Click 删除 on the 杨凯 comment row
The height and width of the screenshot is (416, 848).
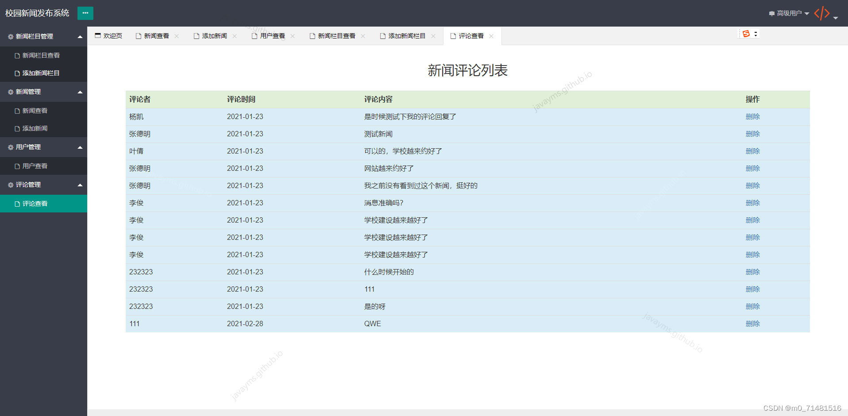(x=752, y=116)
